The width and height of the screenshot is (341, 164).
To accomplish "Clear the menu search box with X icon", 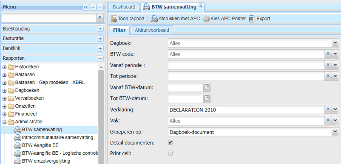I will 100,17.
